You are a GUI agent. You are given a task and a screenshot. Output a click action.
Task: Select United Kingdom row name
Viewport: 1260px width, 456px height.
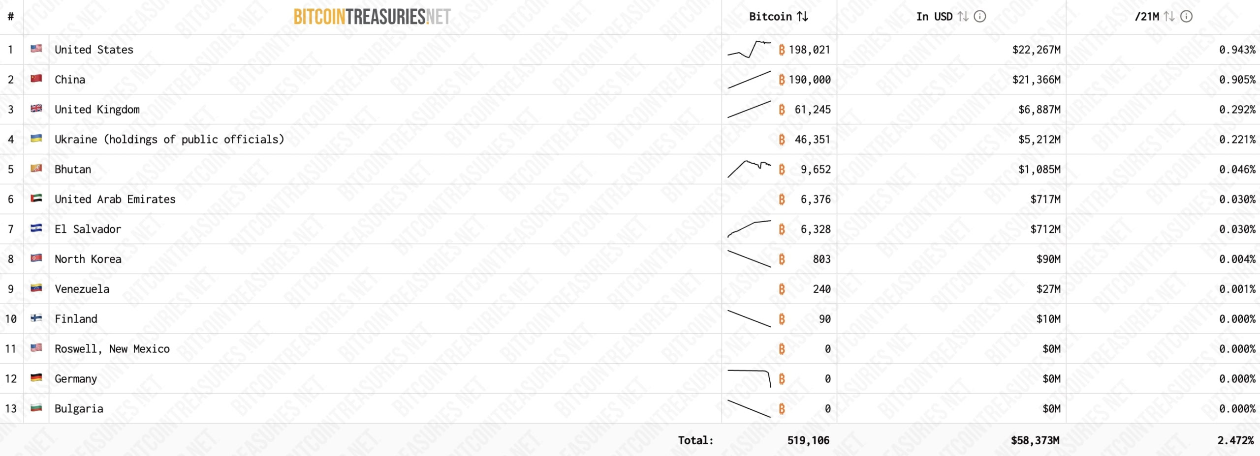(x=97, y=110)
